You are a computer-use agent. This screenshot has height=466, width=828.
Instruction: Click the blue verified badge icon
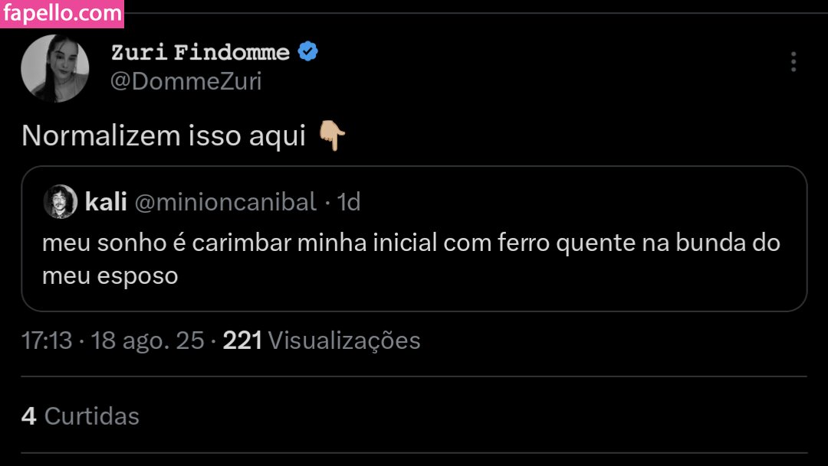(x=308, y=52)
